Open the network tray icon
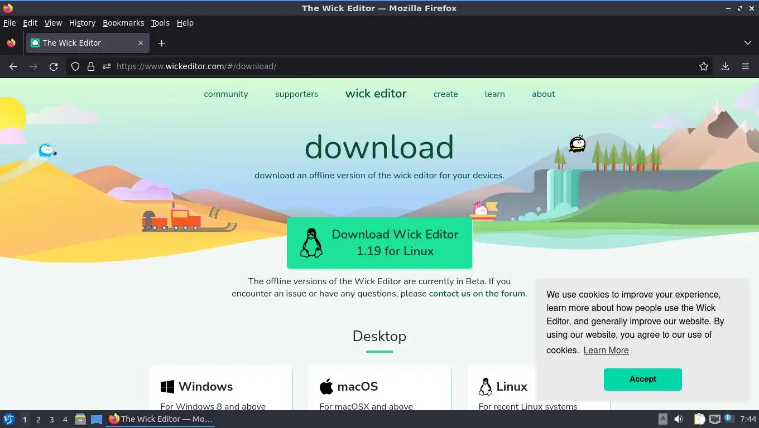Viewport: 759px width, 428px height. [714, 419]
